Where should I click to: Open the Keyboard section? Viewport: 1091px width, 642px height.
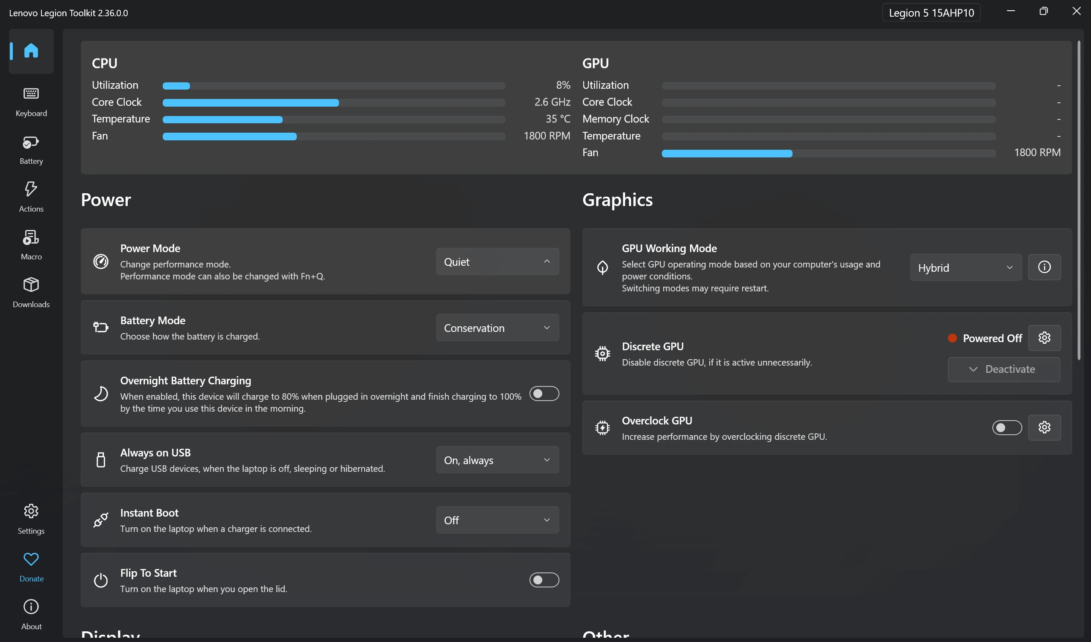click(31, 102)
